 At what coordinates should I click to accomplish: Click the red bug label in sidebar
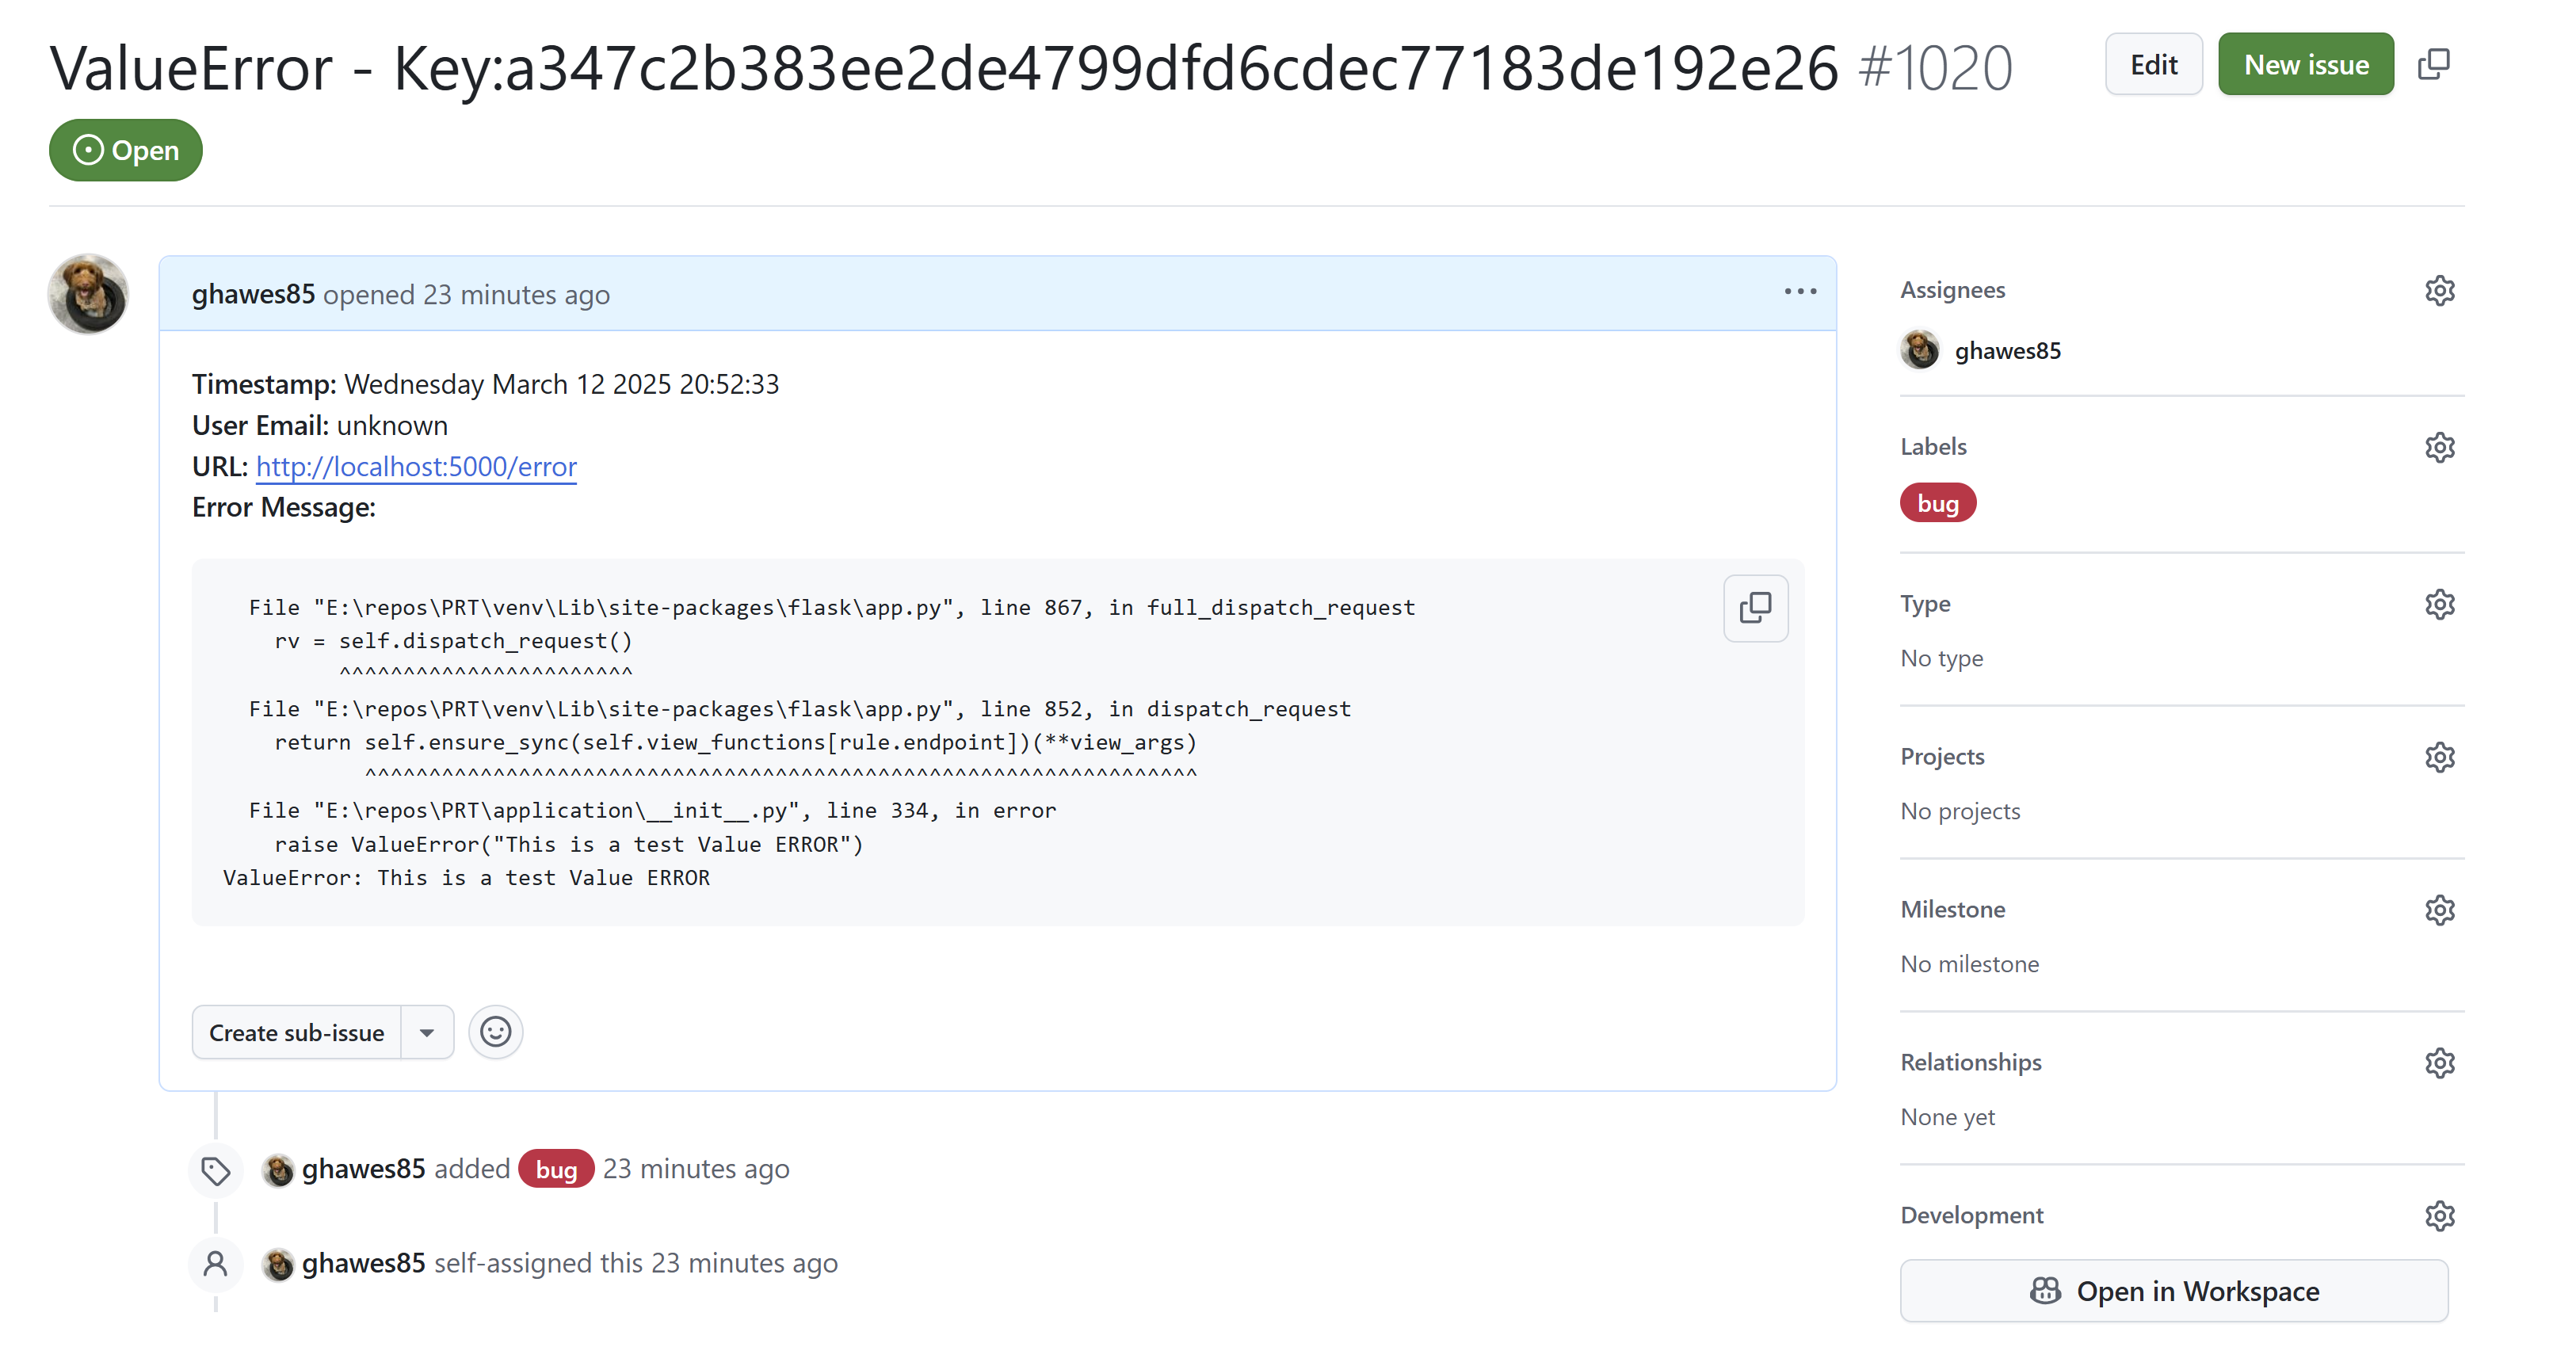pyautogui.click(x=1937, y=503)
